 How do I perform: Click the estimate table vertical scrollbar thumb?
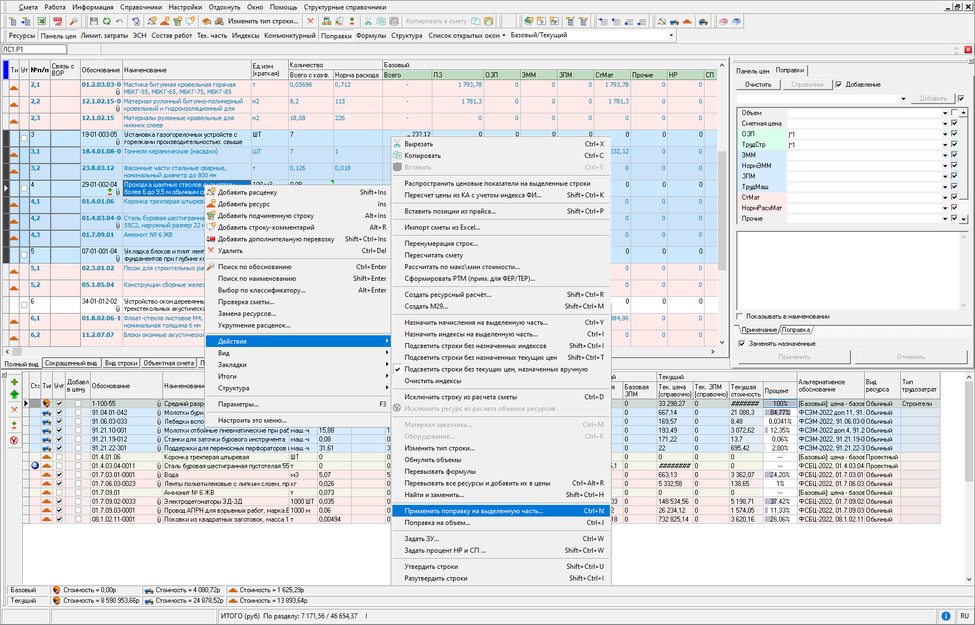click(722, 210)
